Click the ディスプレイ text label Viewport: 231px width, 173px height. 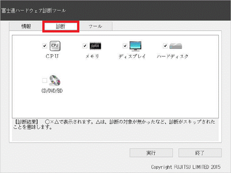132,56
